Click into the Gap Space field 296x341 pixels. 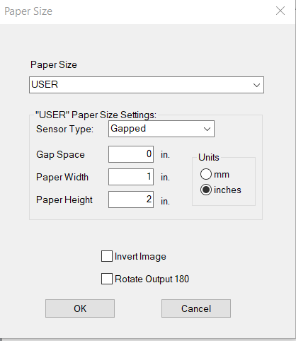click(131, 154)
